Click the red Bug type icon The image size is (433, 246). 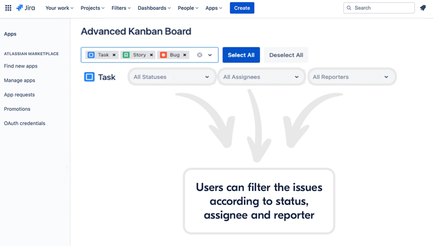(164, 55)
